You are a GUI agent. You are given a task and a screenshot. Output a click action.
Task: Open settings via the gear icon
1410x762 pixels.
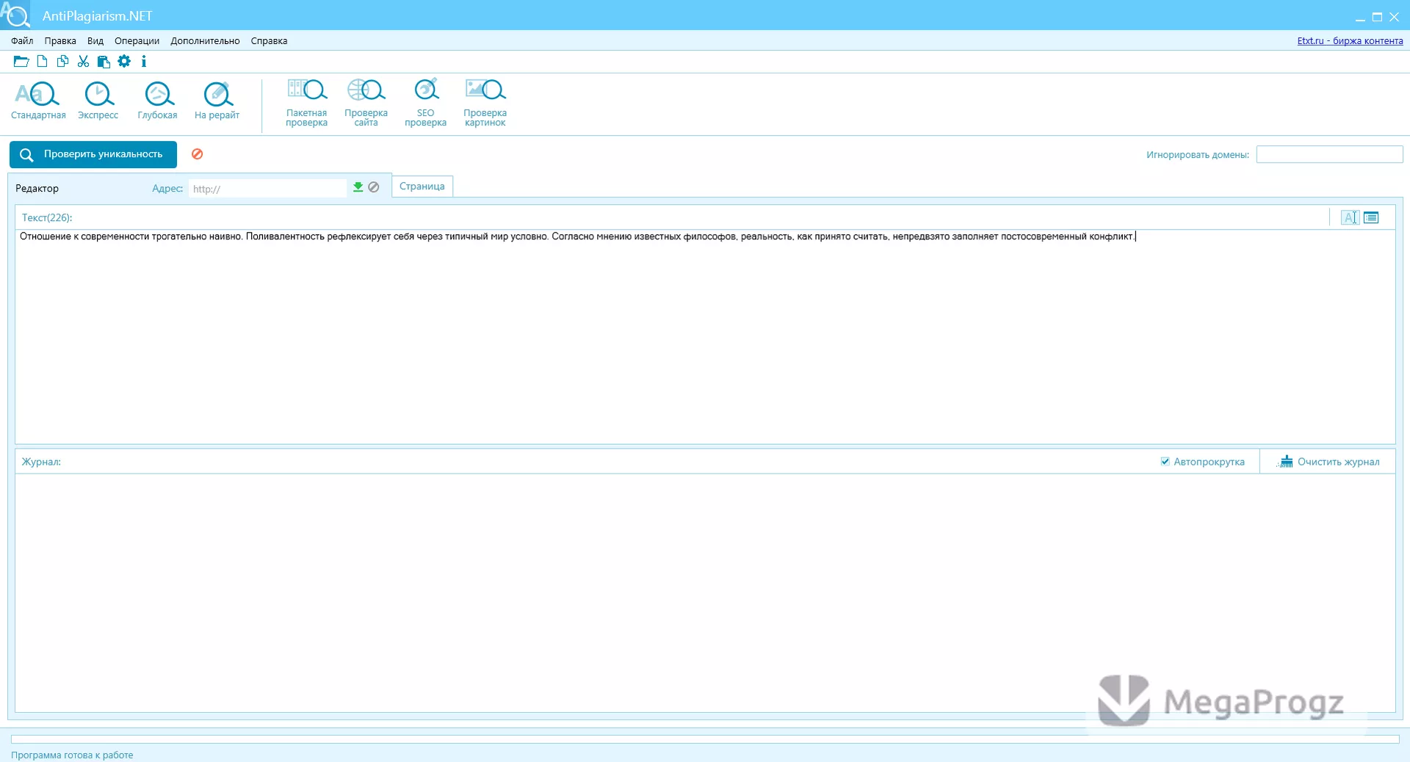tap(124, 62)
